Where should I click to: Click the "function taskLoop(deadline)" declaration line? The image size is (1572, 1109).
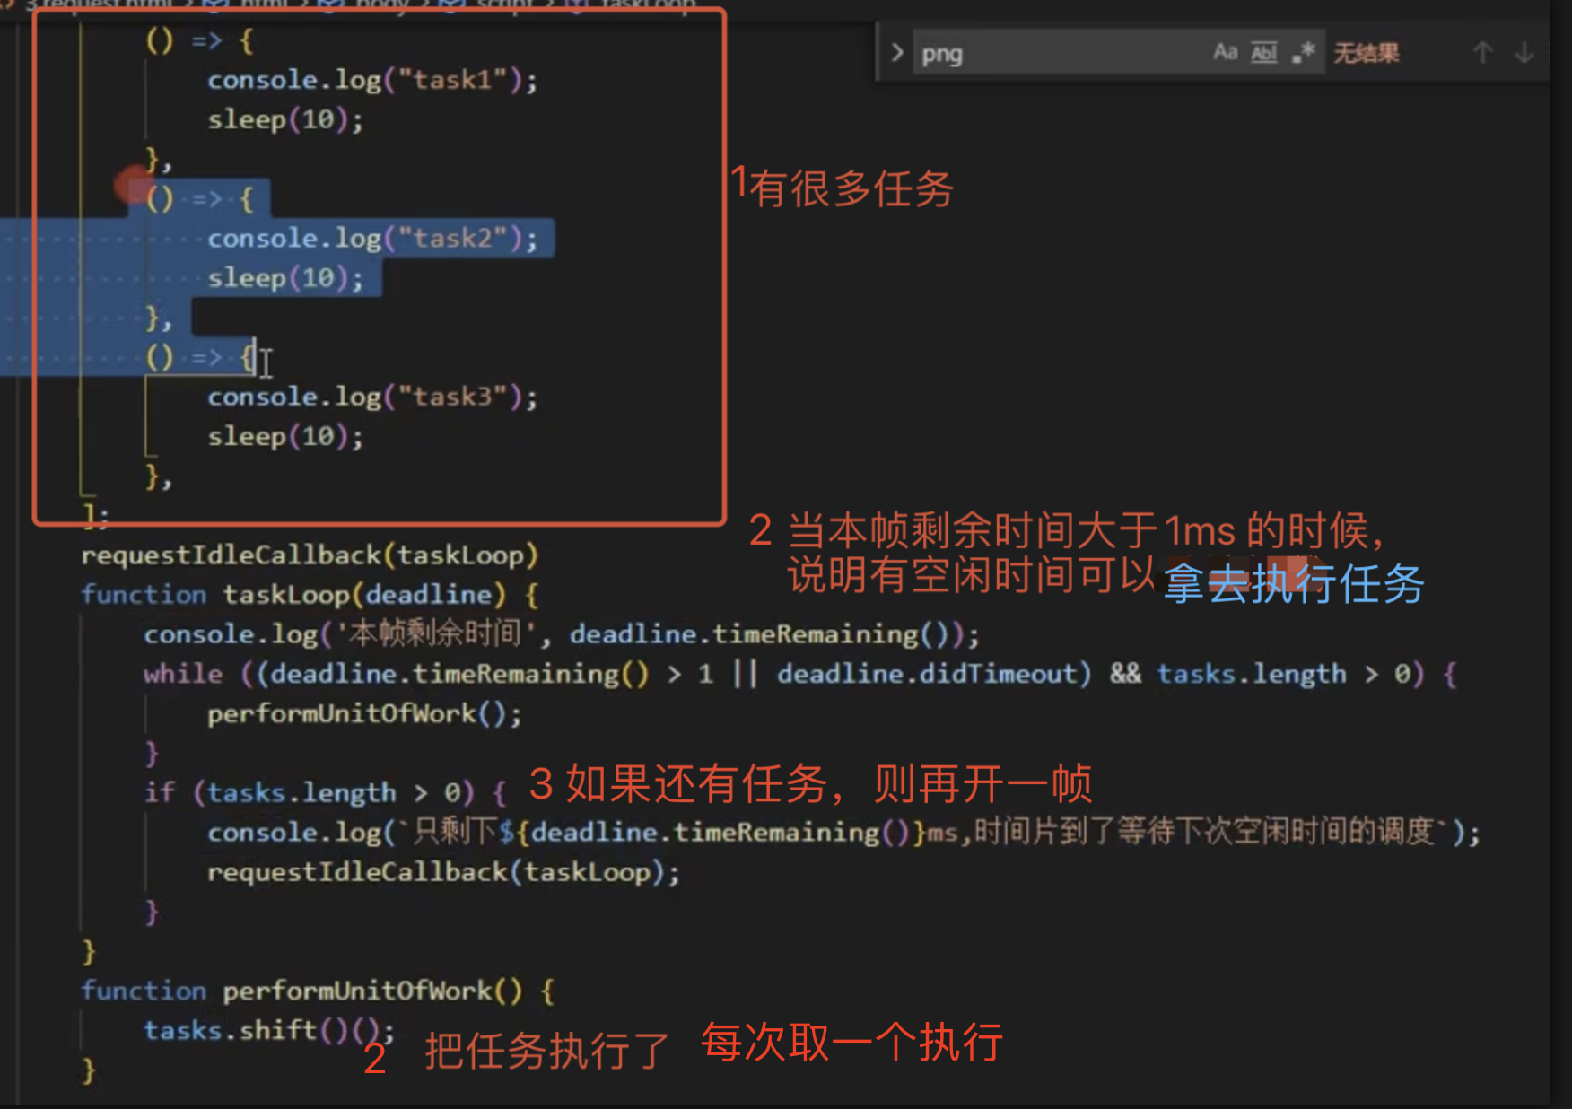coord(310,595)
